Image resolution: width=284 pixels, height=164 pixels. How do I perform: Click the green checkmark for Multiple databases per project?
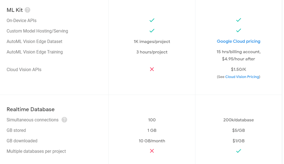(x=239, y=151)
